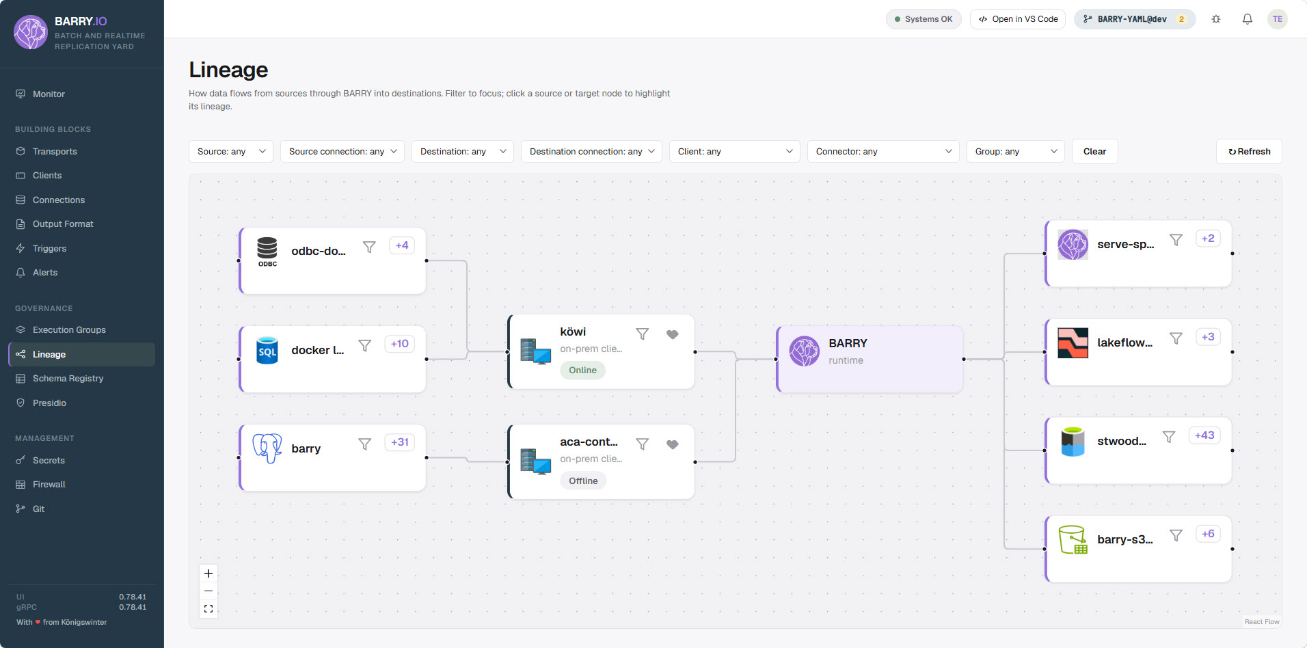Open Alerts in the sidebar
1307x648 pixels.
[82, 273]
